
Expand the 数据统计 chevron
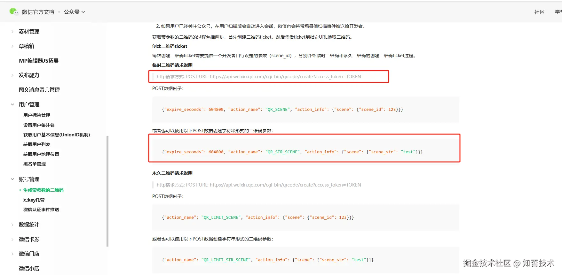click(x=12, y=225)
